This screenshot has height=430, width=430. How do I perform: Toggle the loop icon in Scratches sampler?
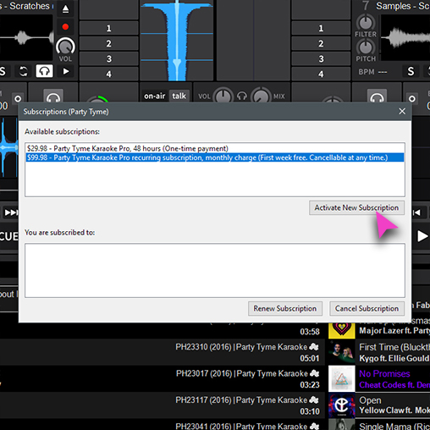click(23, 71)
